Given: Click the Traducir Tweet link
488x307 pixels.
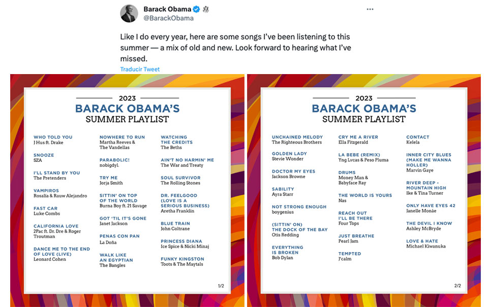Looking at the screenshot, I should [x=140, y=69].
